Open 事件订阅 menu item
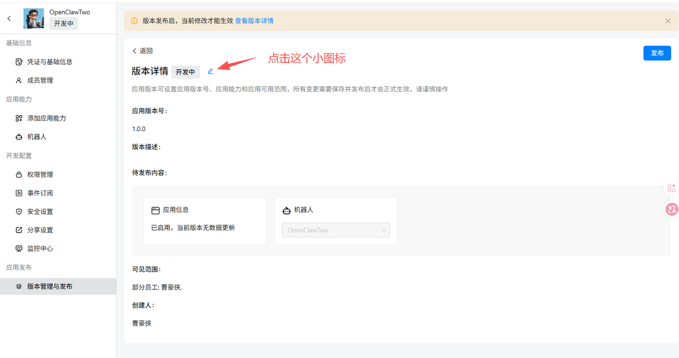The height and width of the screenshot is (358, 679). 40,193
